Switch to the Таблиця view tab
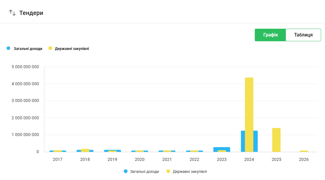 303,35
